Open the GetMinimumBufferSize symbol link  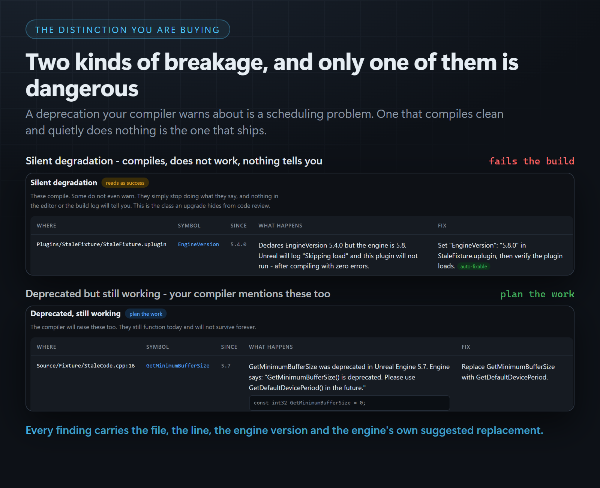tap(178, 366)
